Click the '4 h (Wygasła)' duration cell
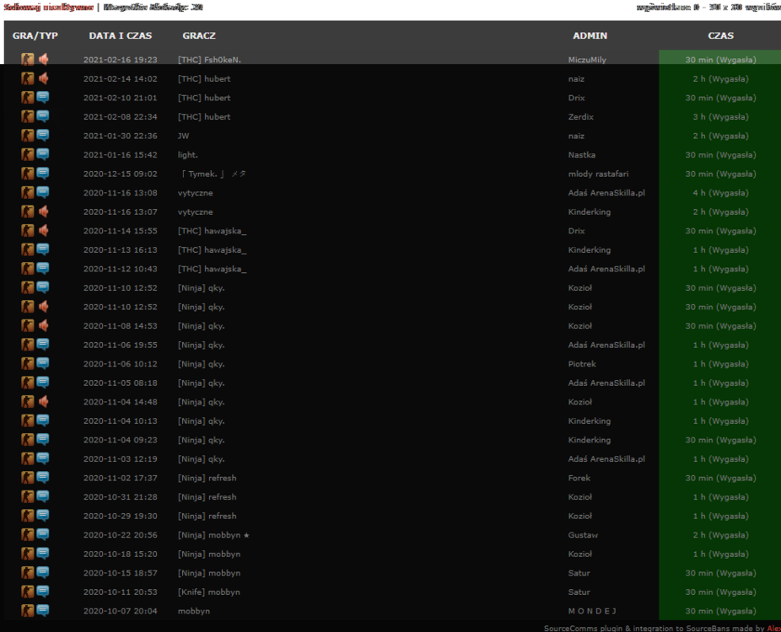Image resolution: width=781 pixels, height=632 pixels. pyautogui.click(x=720, y=193)
